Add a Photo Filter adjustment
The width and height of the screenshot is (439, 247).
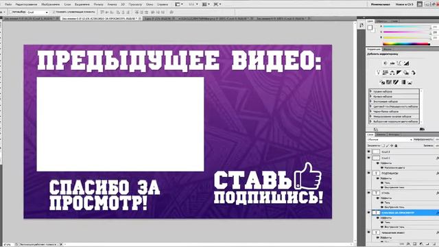406,73
